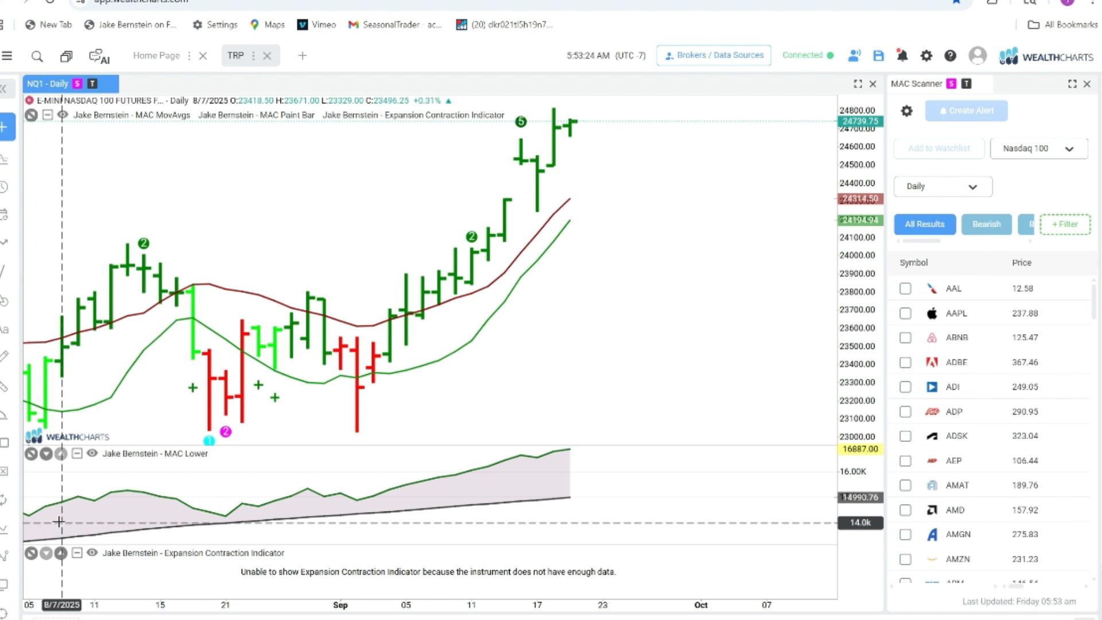Click the blue plus tool button
The width and height of the screenshot is (1102, 620).
coord(6,127)
